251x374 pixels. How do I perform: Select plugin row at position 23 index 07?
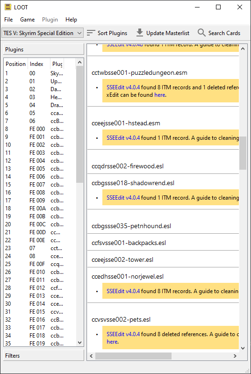pos(40,248)
